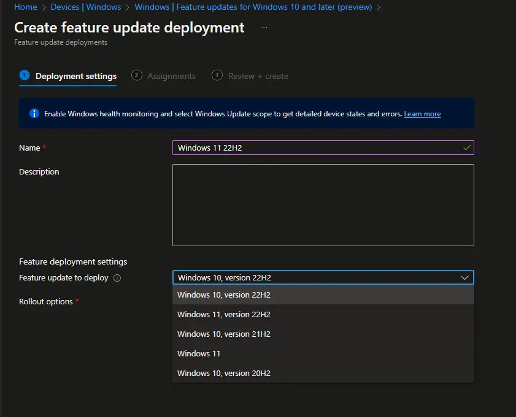Pick Windows 10, version 21H2 option
The image size is (516, 417).
point(323,334)
